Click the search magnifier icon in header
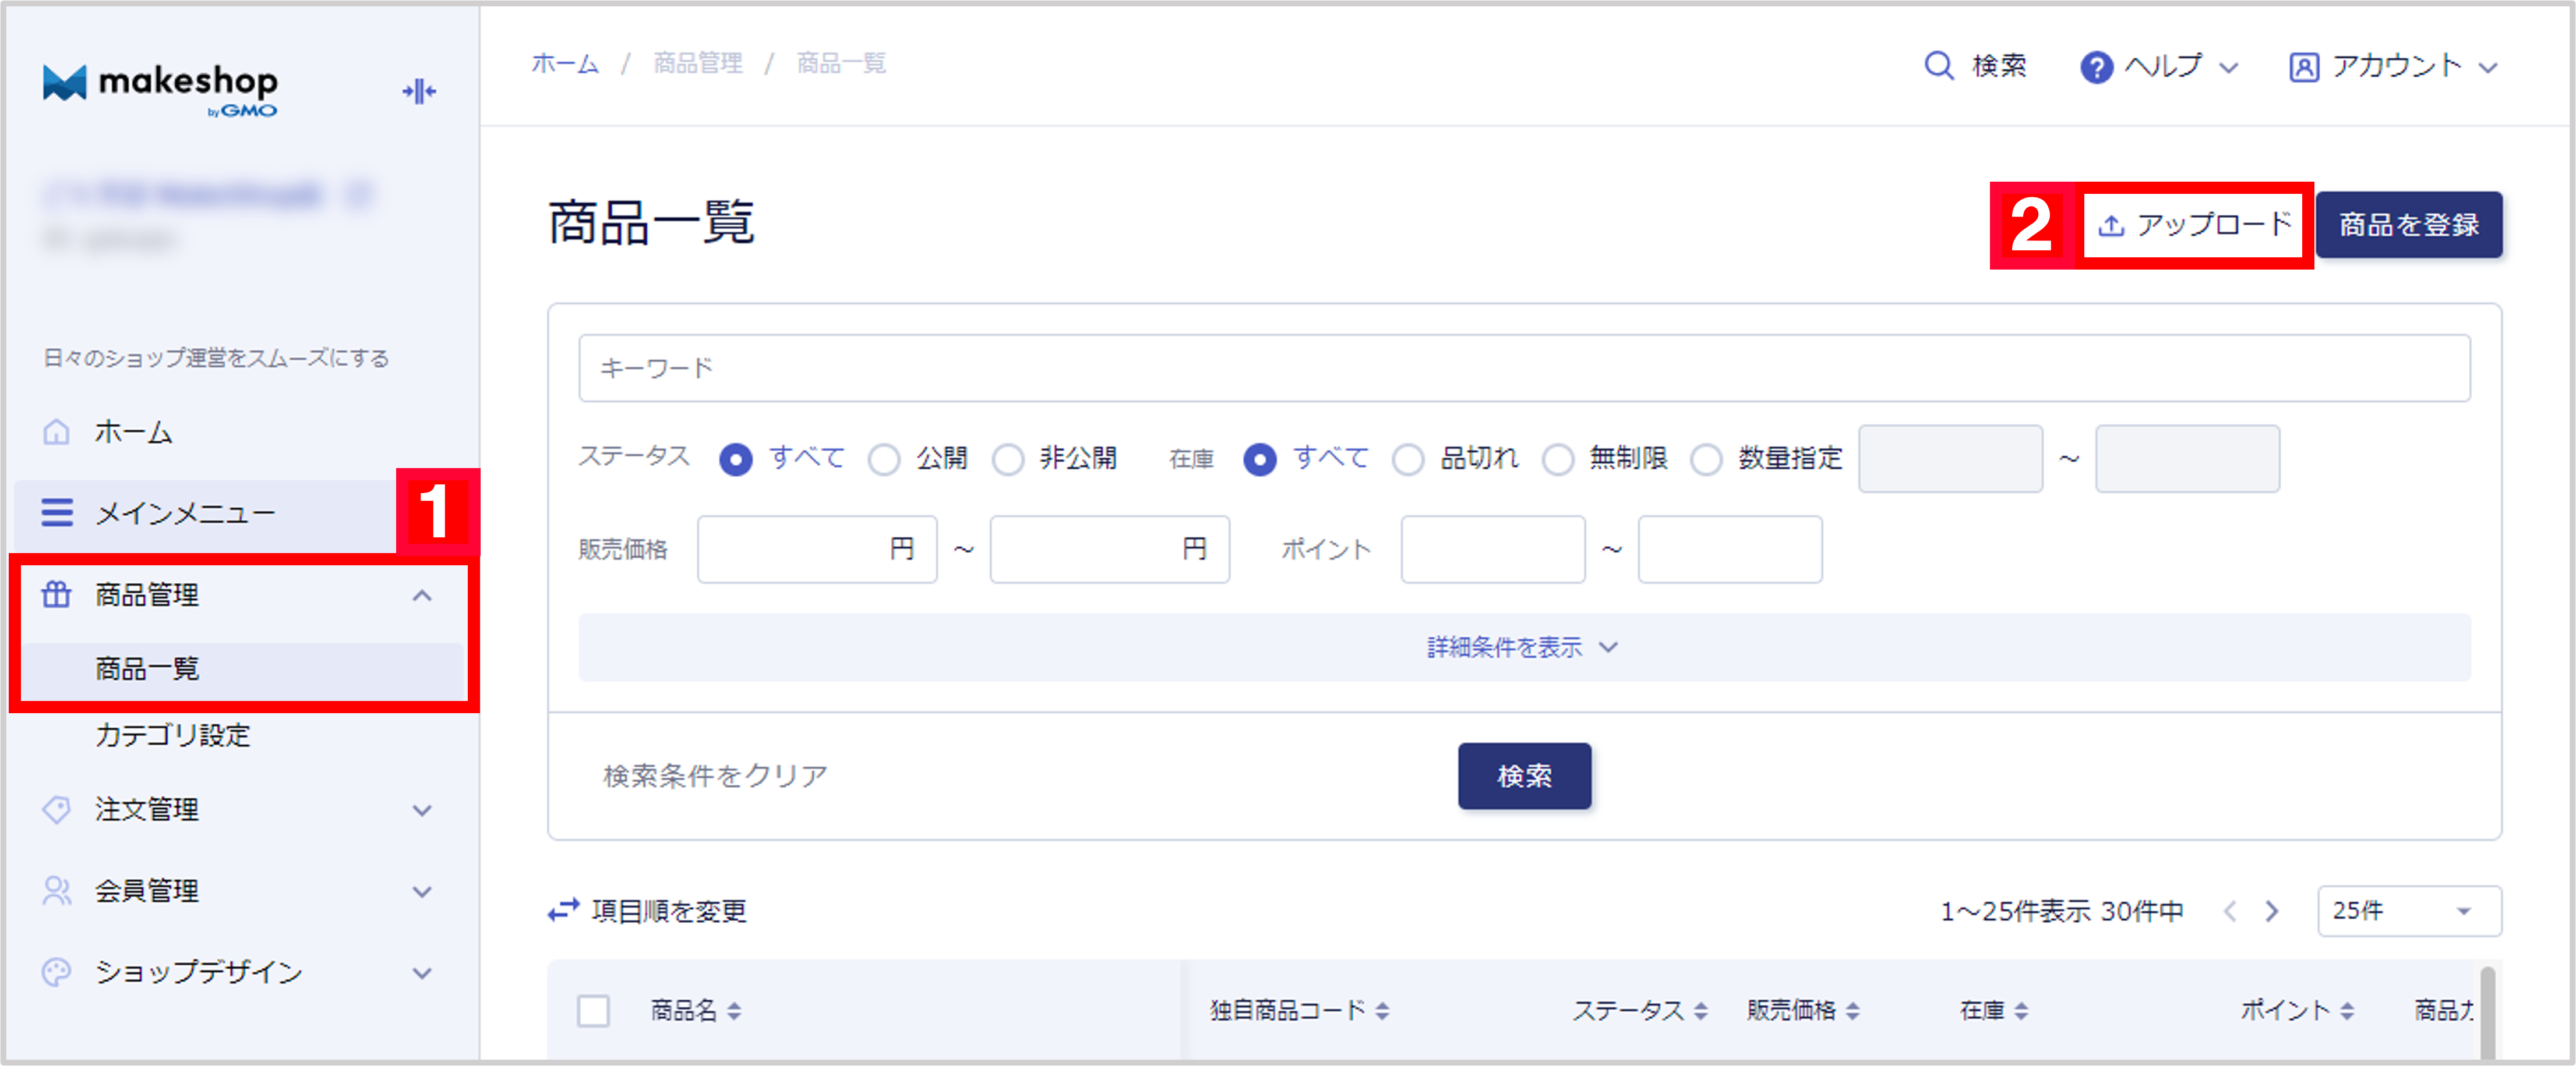This screenshot has width=2576, height=1066. point(1938,66)
